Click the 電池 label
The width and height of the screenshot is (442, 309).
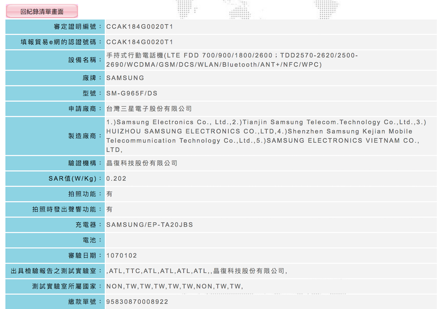(x=92, y=240)
